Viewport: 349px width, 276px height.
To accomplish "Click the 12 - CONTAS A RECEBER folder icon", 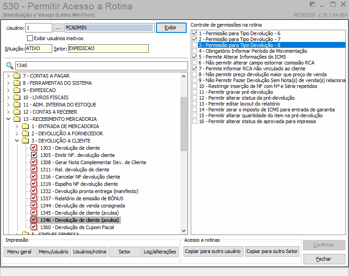I will [x=17, y=112].
